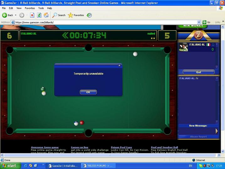Open the Edit menu

(x=11, y=8)
